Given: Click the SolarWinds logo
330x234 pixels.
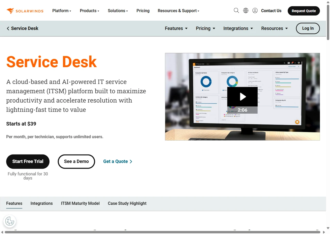Looking at the screenshot, I should click(25, 11).
